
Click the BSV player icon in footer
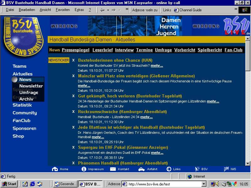coord(197,169)
